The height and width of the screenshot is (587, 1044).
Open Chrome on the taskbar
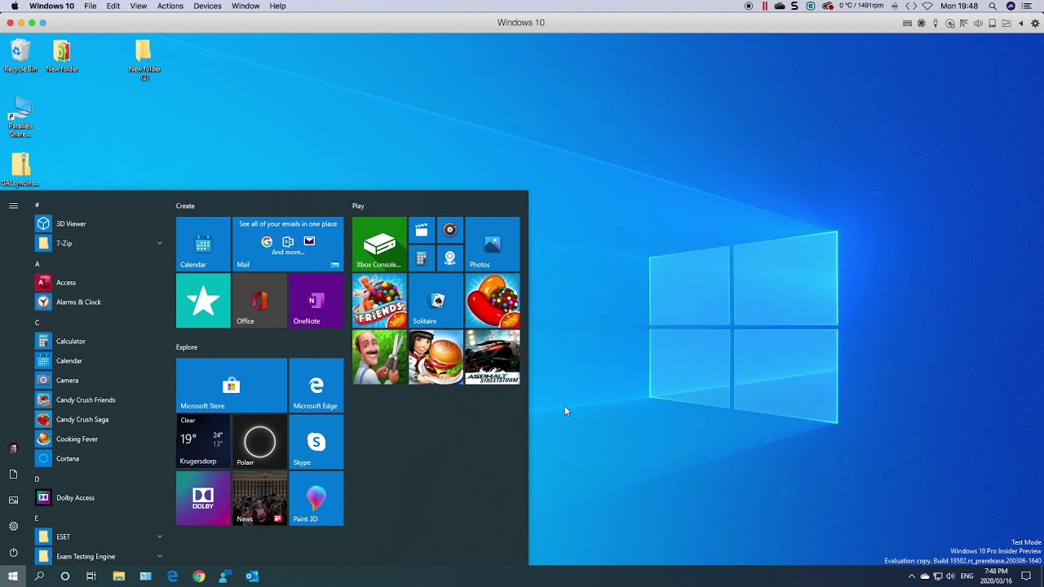point(199,576)
